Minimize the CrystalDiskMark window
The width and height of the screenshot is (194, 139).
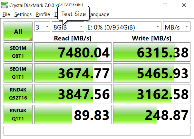146,5
